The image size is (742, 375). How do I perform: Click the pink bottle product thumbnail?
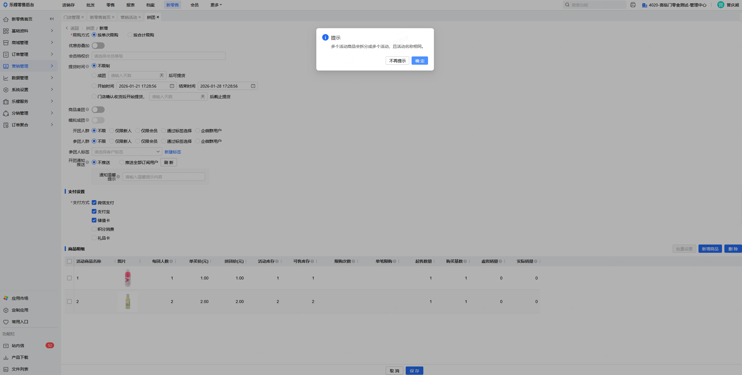point(128,278)
